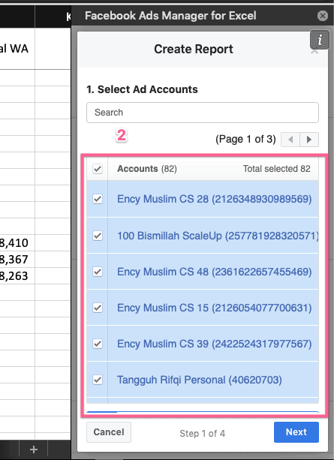Image resolution: width=334 pixels, height=460 pixels.
Task: Select the spreadsheet header cell ending in WA
Action: [x=17, y=49]
